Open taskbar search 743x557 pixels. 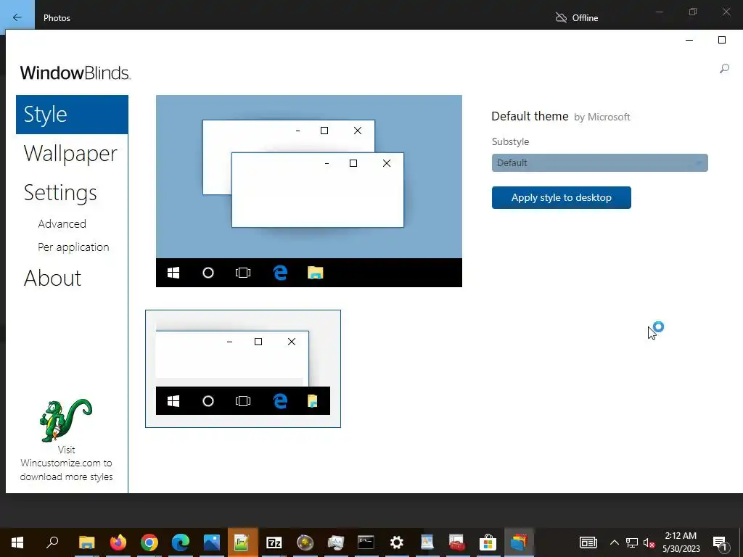(52, 542)
